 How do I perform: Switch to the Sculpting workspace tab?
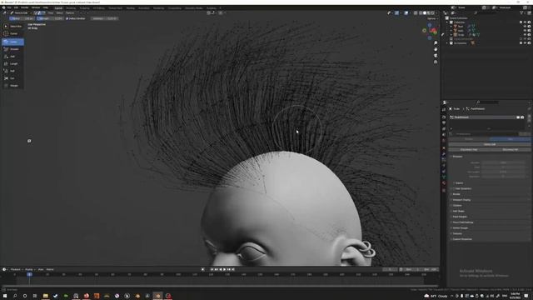pos(85,7)
